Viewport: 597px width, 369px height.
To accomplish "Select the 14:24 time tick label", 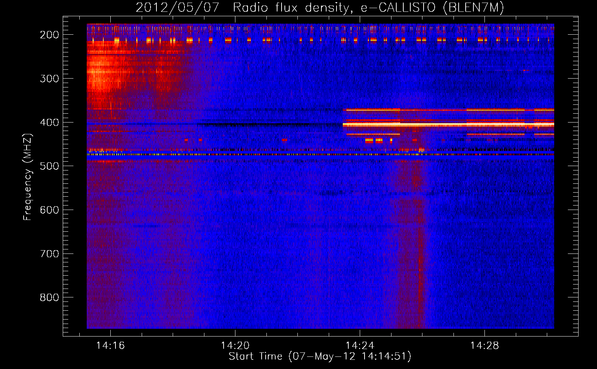I will coord(360,346).
